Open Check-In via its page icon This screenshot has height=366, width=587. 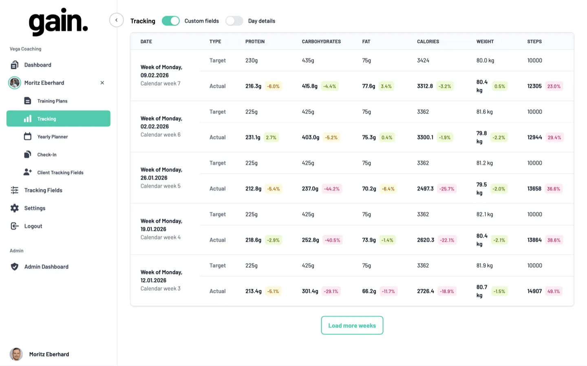tap(27, 154)
